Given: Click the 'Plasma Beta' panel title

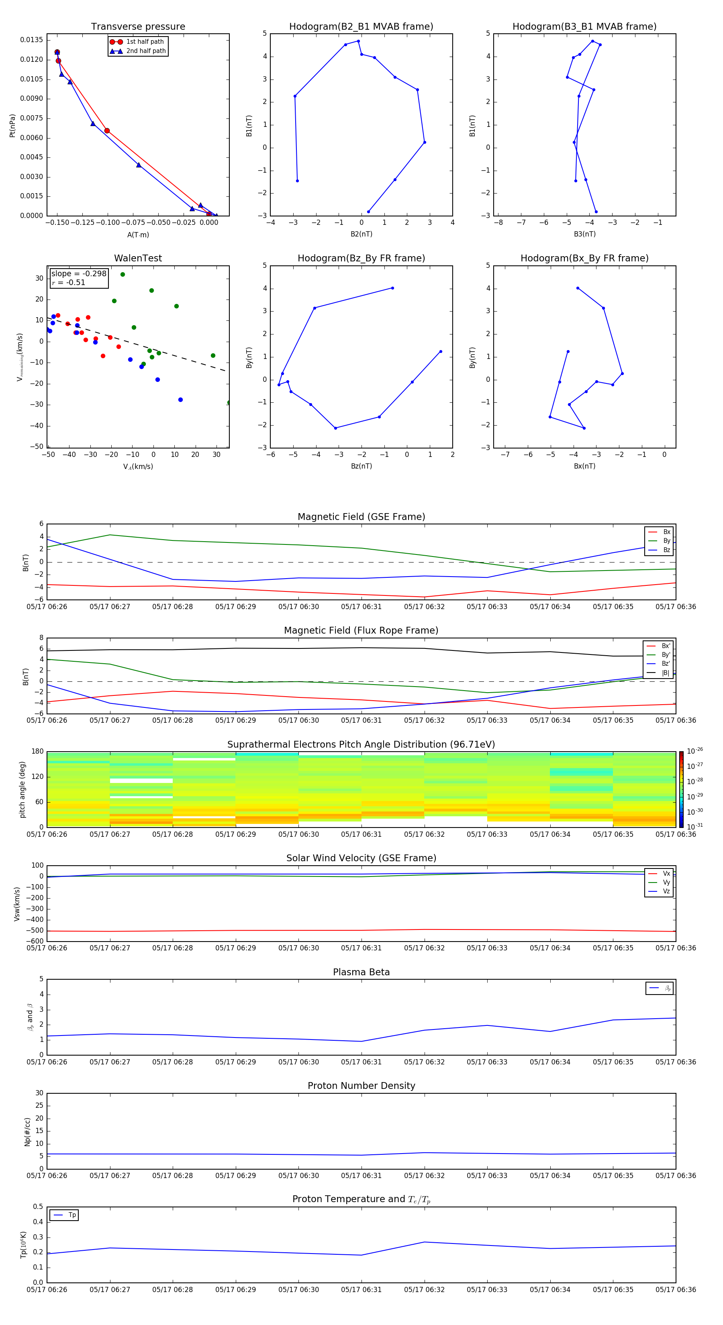Looking at the screenshot, I should (x=361, y=972).
